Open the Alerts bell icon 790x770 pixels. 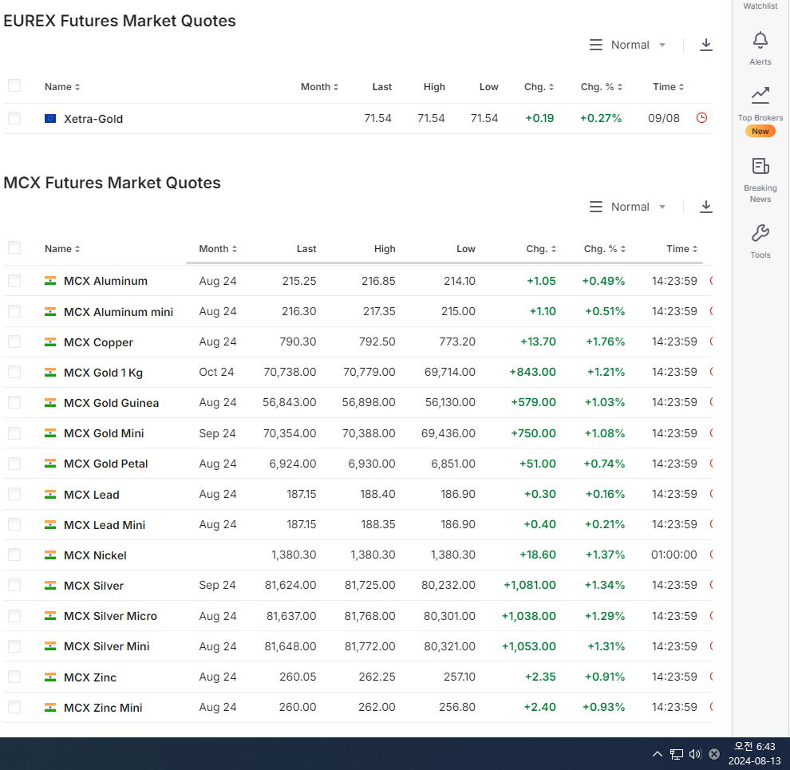coord(760,41)
